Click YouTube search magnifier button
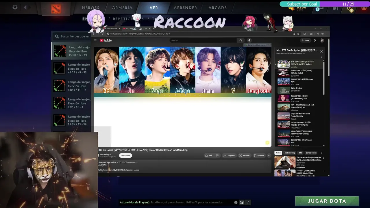 240,40
